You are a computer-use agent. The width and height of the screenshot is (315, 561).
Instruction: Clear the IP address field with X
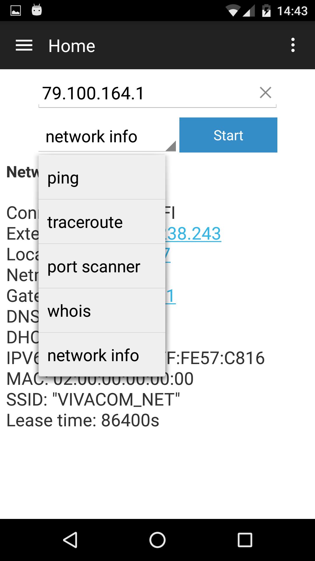265,93
